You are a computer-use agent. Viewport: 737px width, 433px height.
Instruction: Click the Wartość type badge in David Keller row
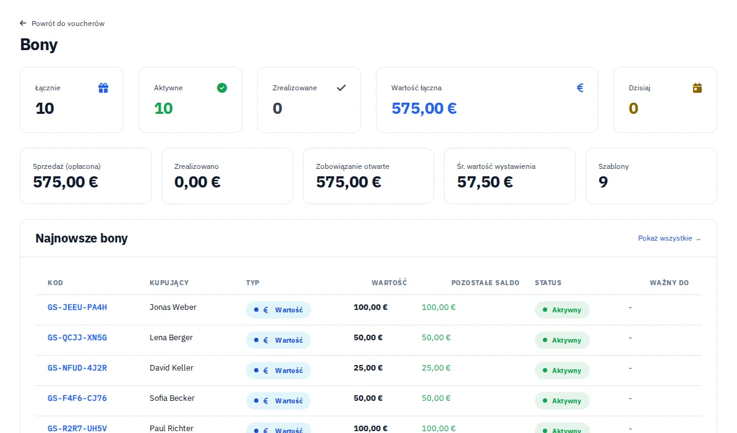[278, 371]
